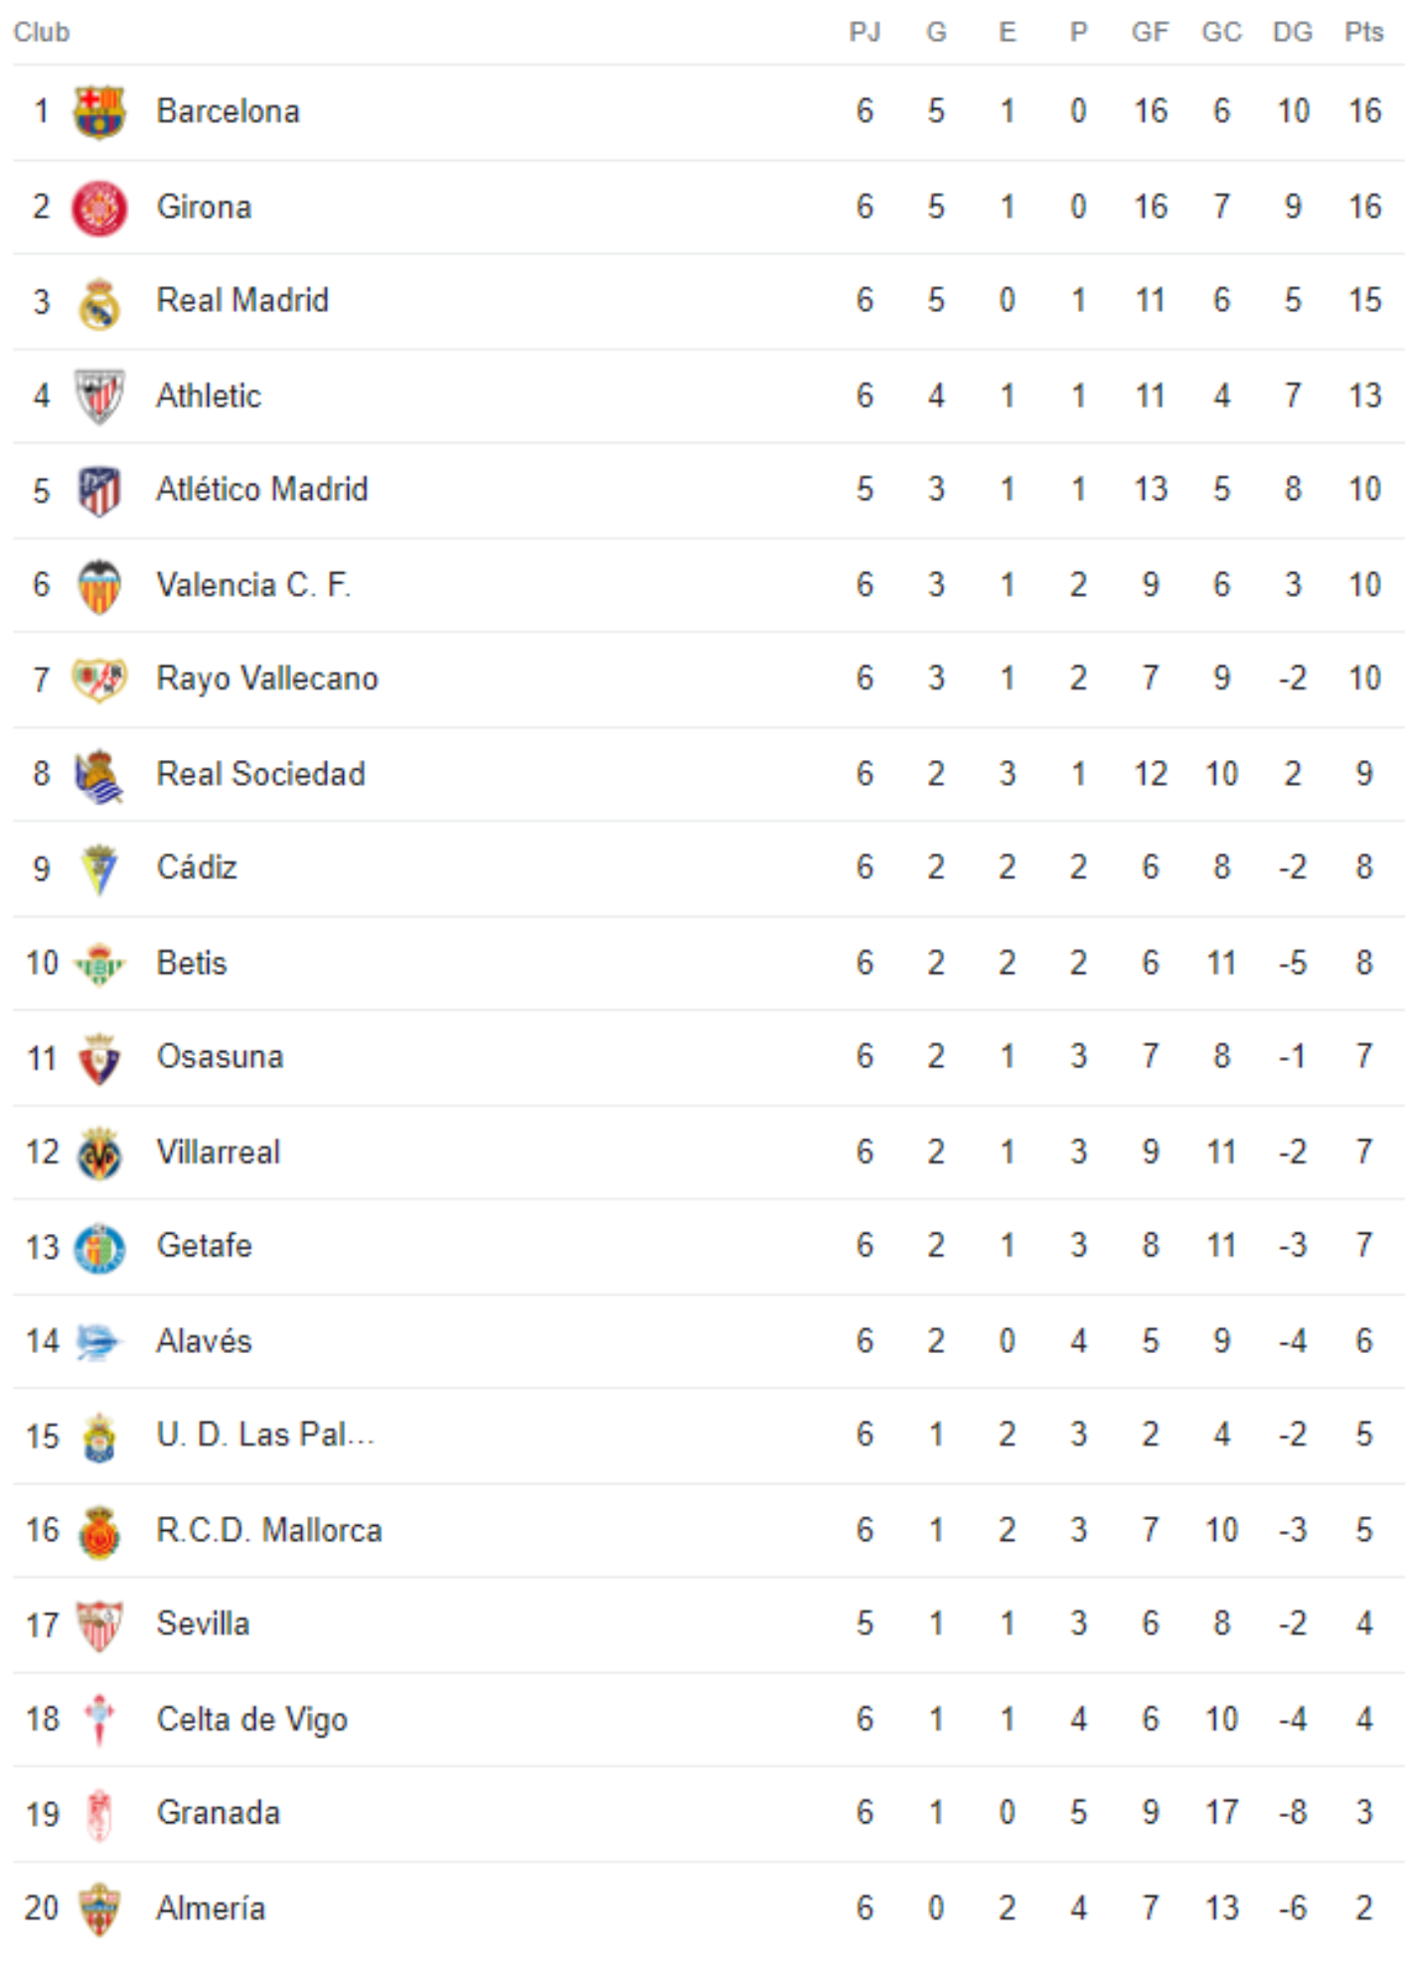Click the Villarreal yellow crest icon
1405x1987 pixels.
click(x=99, y=1153)
